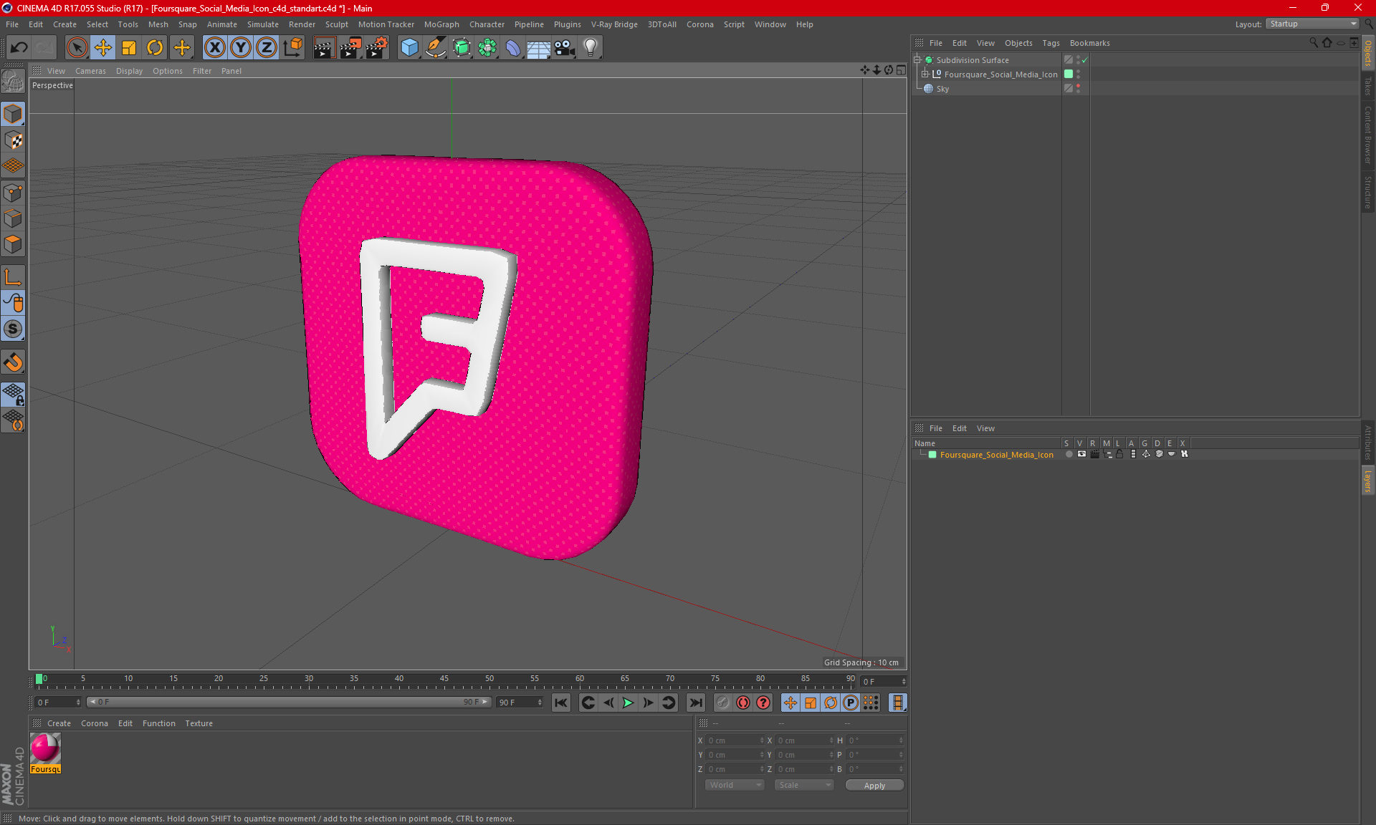Open the Array modeling objects icon
This screenshot has width=1376, height=825.
[x=487, y=48]
